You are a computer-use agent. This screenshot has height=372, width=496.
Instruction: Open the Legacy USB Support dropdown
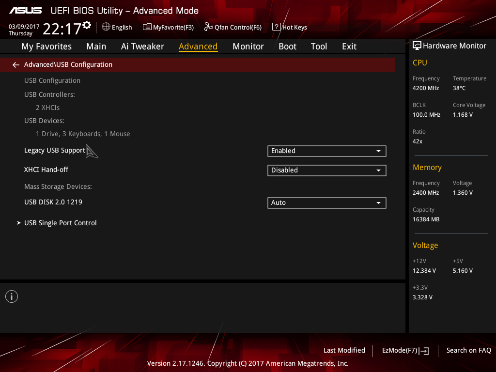[x=327, y=151]
